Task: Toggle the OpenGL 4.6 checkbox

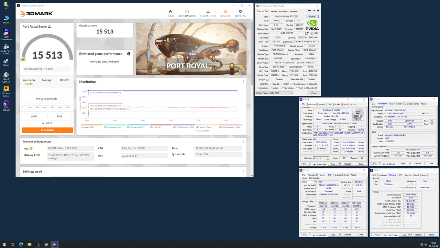Action: [x=305, y=88]
